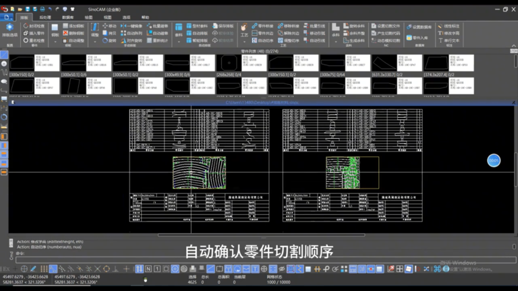Run the 重名检查 duplicate name check

pyautogui.click(x=34, y=40)
